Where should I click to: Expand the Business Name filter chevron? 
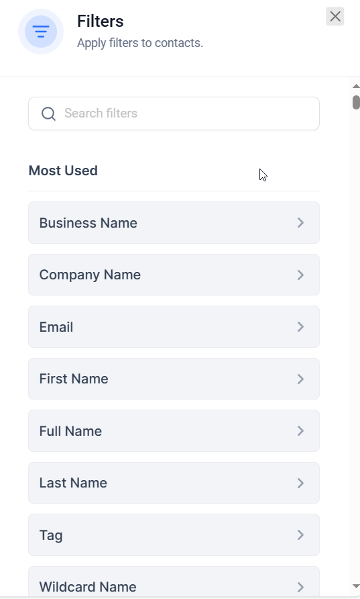click(300, 223)
